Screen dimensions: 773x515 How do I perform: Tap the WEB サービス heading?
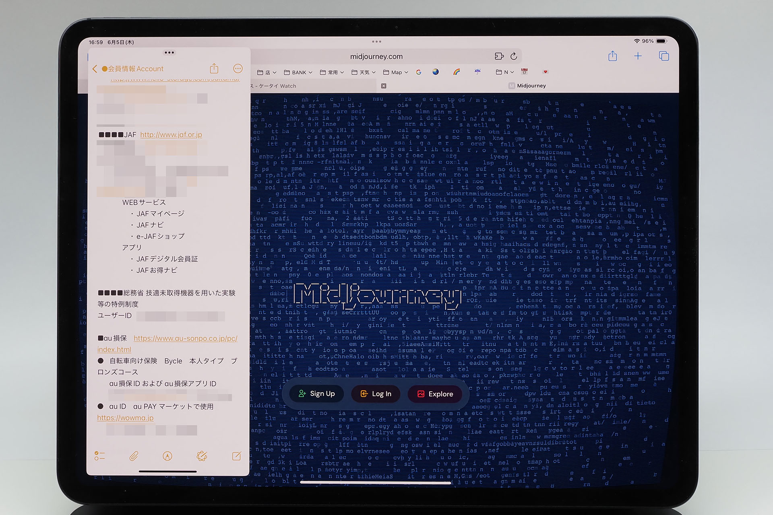pyautogui.click(x=144, y=202)
